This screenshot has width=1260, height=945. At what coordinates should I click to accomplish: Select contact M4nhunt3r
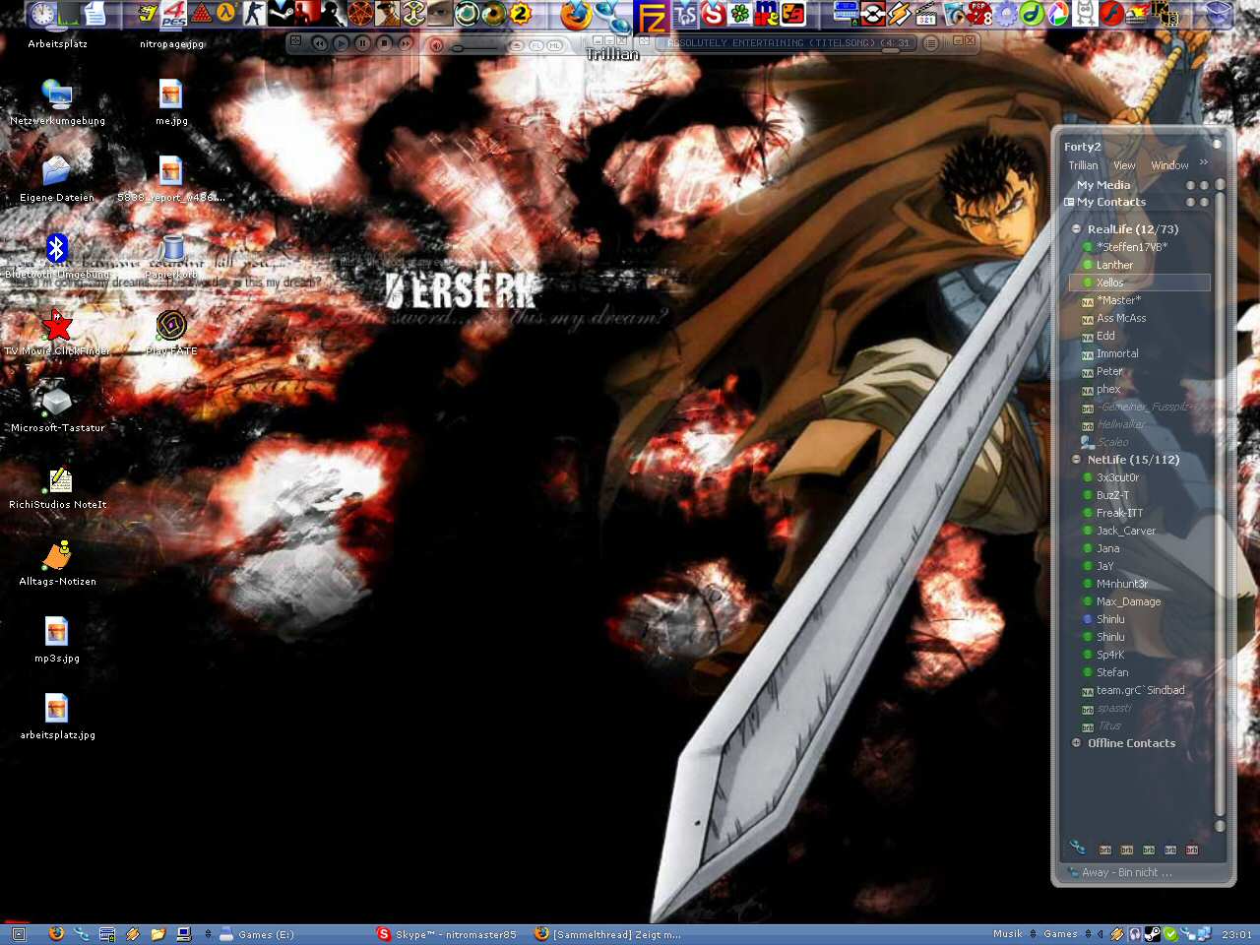(x=1122, y=584)
